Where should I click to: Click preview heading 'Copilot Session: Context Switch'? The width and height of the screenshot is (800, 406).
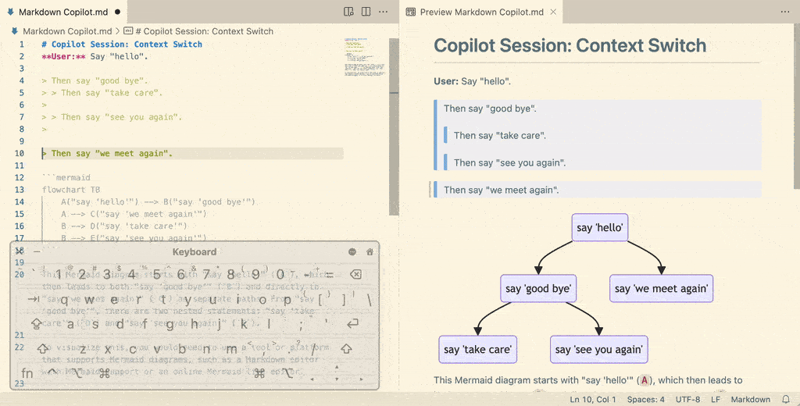coord(570,45)
